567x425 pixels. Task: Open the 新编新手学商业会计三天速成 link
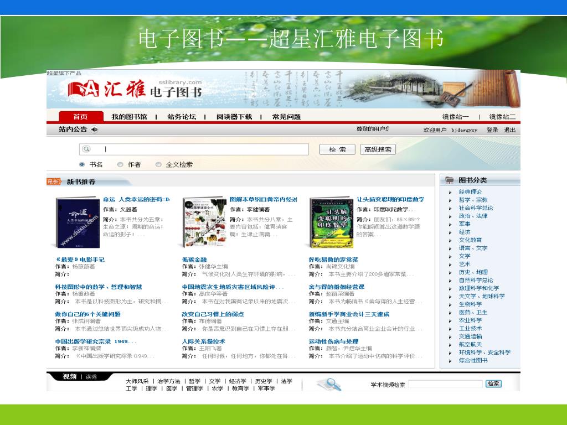[x=349, y=314]
